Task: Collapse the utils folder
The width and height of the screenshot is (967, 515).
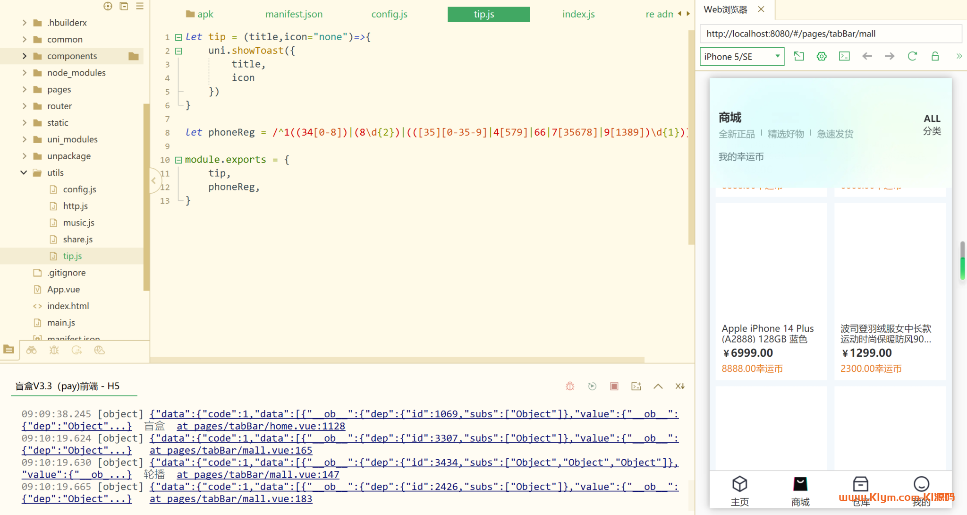Action: (x=24, y=172)
